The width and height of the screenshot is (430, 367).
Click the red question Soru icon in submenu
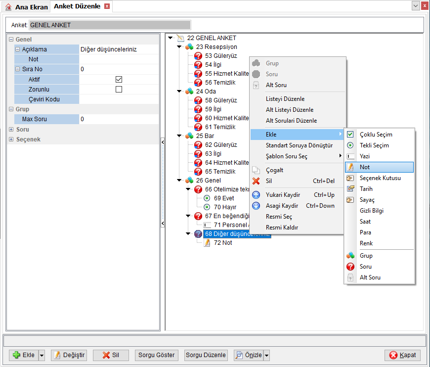click(350, 267)
